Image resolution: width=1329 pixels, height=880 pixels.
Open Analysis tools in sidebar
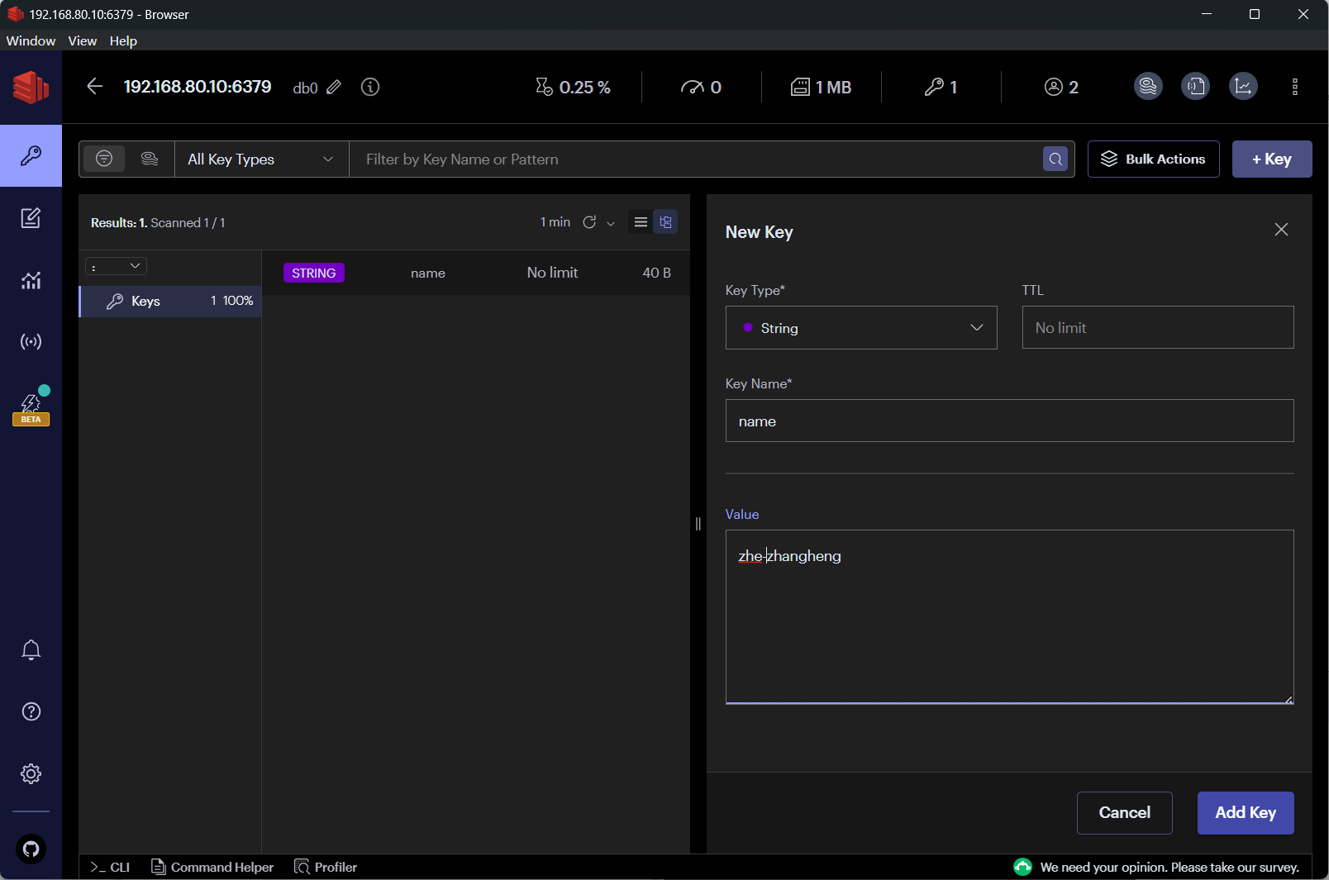tap(31, 280)
